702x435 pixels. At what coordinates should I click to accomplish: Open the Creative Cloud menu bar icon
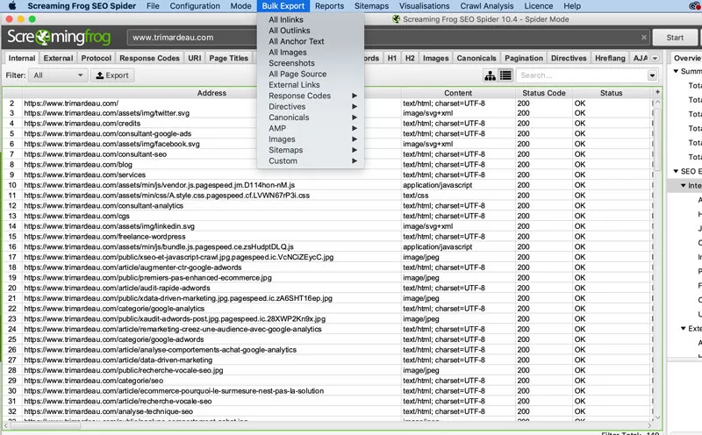[x=695, y=6]
